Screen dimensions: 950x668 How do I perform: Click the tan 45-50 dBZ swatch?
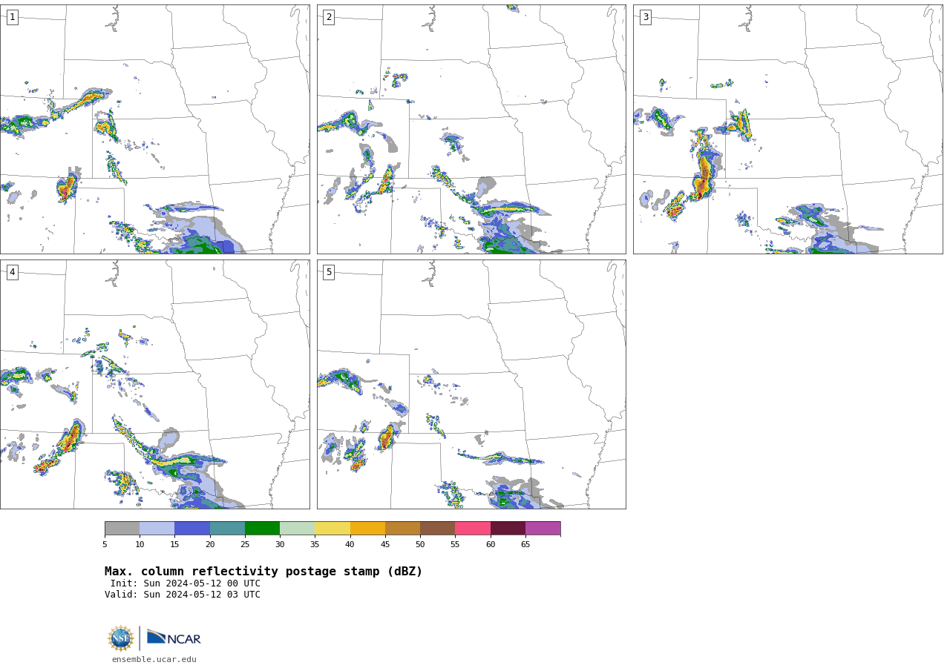click(x=402, y=528)
